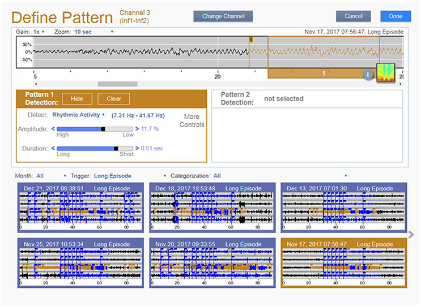Open the Detect Rhythmic Activity dropdown

tap(78, 115)
